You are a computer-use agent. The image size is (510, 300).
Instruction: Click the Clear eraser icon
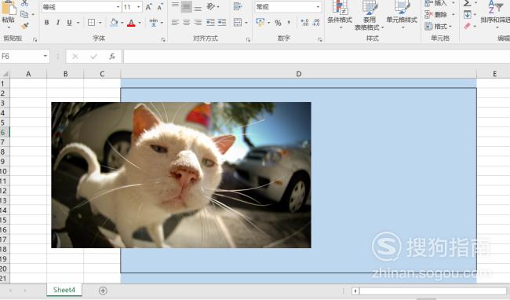tap(468, 26)
